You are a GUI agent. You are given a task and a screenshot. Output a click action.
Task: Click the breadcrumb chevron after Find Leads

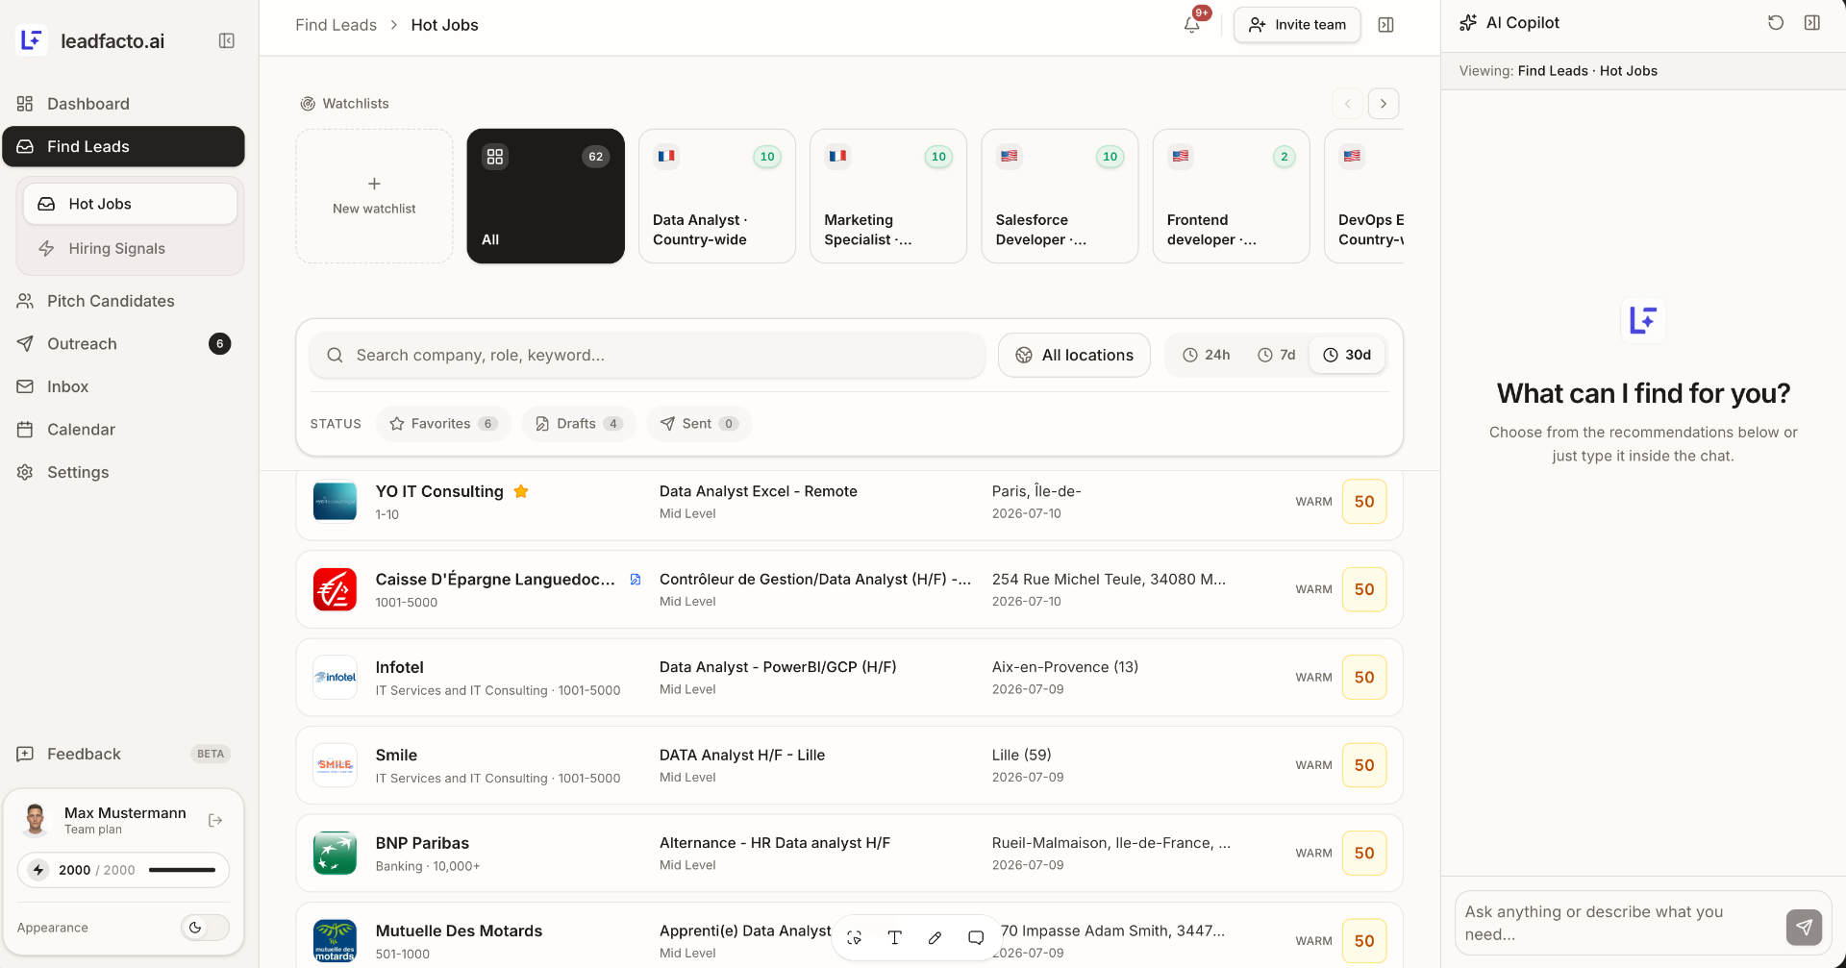394,25
